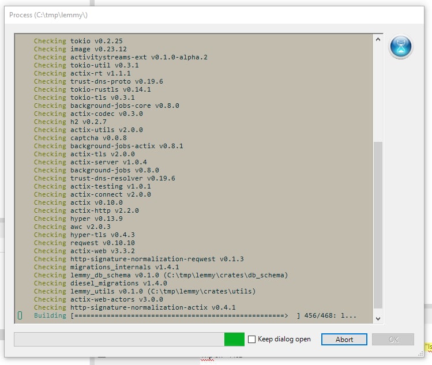Click the 'actix-web v3.3.2' line
This screenshot has width=432, height=365.
click(x=84, y=251)
